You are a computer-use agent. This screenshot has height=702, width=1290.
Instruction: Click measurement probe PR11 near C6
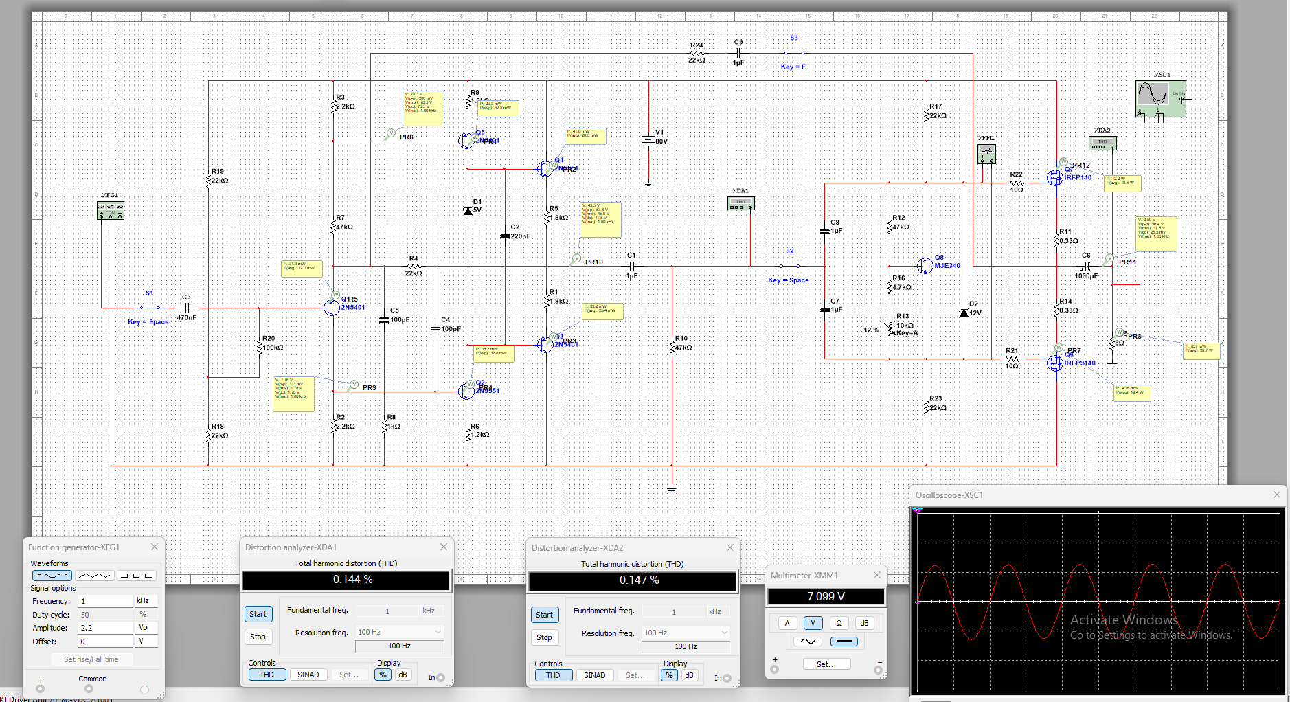pos(1109,258)
